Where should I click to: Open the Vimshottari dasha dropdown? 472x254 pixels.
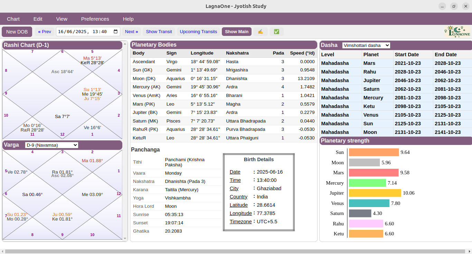[366, 45]
